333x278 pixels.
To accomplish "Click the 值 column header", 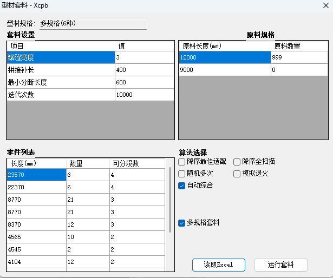I will pyautogui.click(x=145, y=46).
